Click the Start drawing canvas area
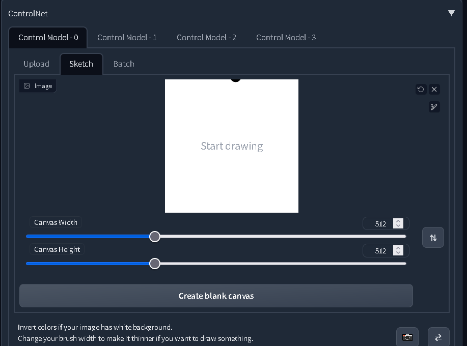 click(231, 146)
